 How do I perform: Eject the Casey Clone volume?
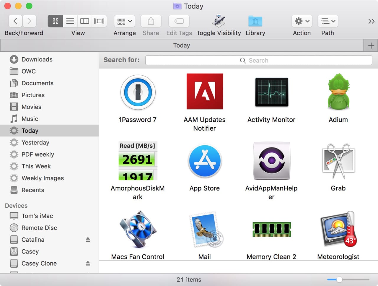point(88,263)
